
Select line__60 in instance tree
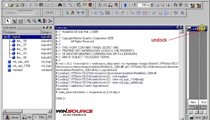click(21, 49)
